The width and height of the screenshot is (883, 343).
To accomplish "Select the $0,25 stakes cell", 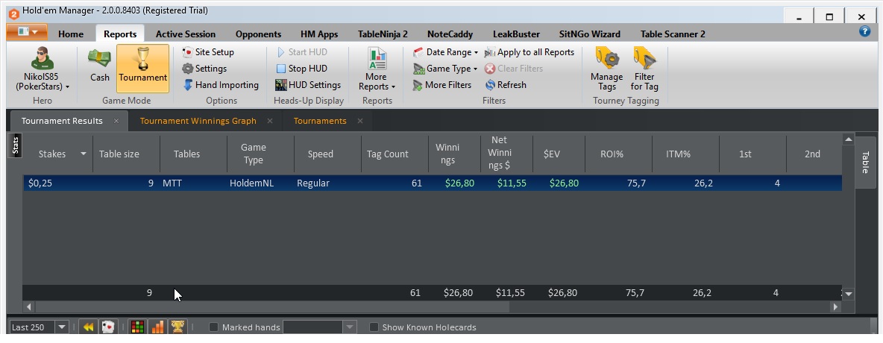I will [x=59, y=183].
